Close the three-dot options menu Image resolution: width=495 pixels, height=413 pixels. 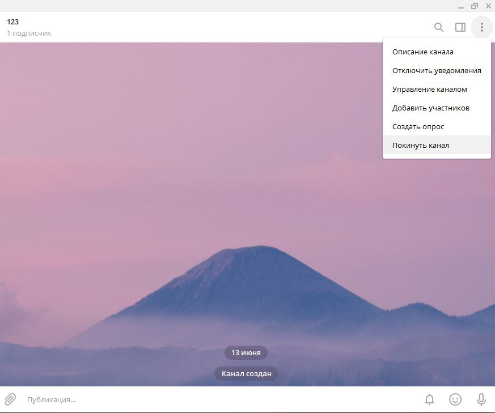[x=482, y=27]
